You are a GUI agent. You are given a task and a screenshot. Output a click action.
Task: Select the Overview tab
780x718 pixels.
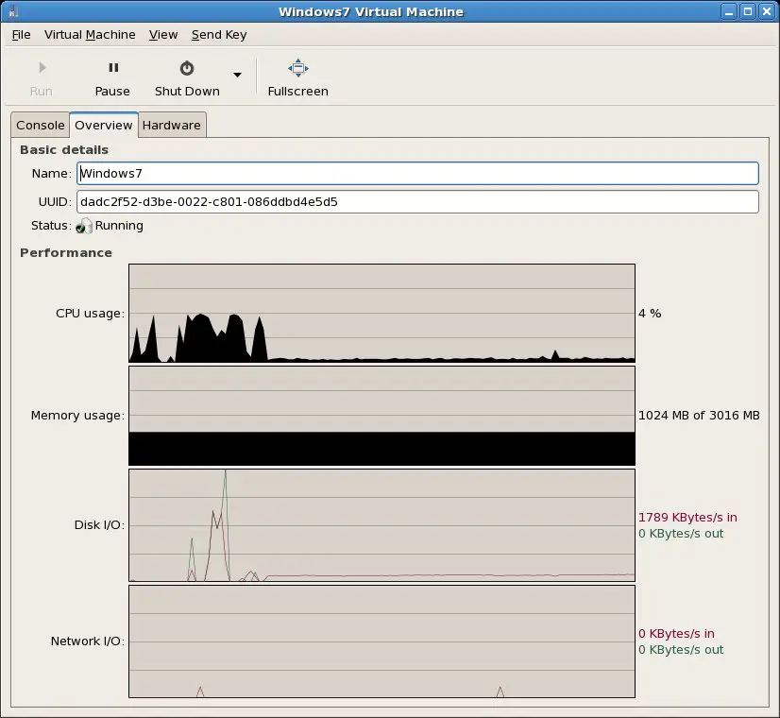tap(104, 126)
